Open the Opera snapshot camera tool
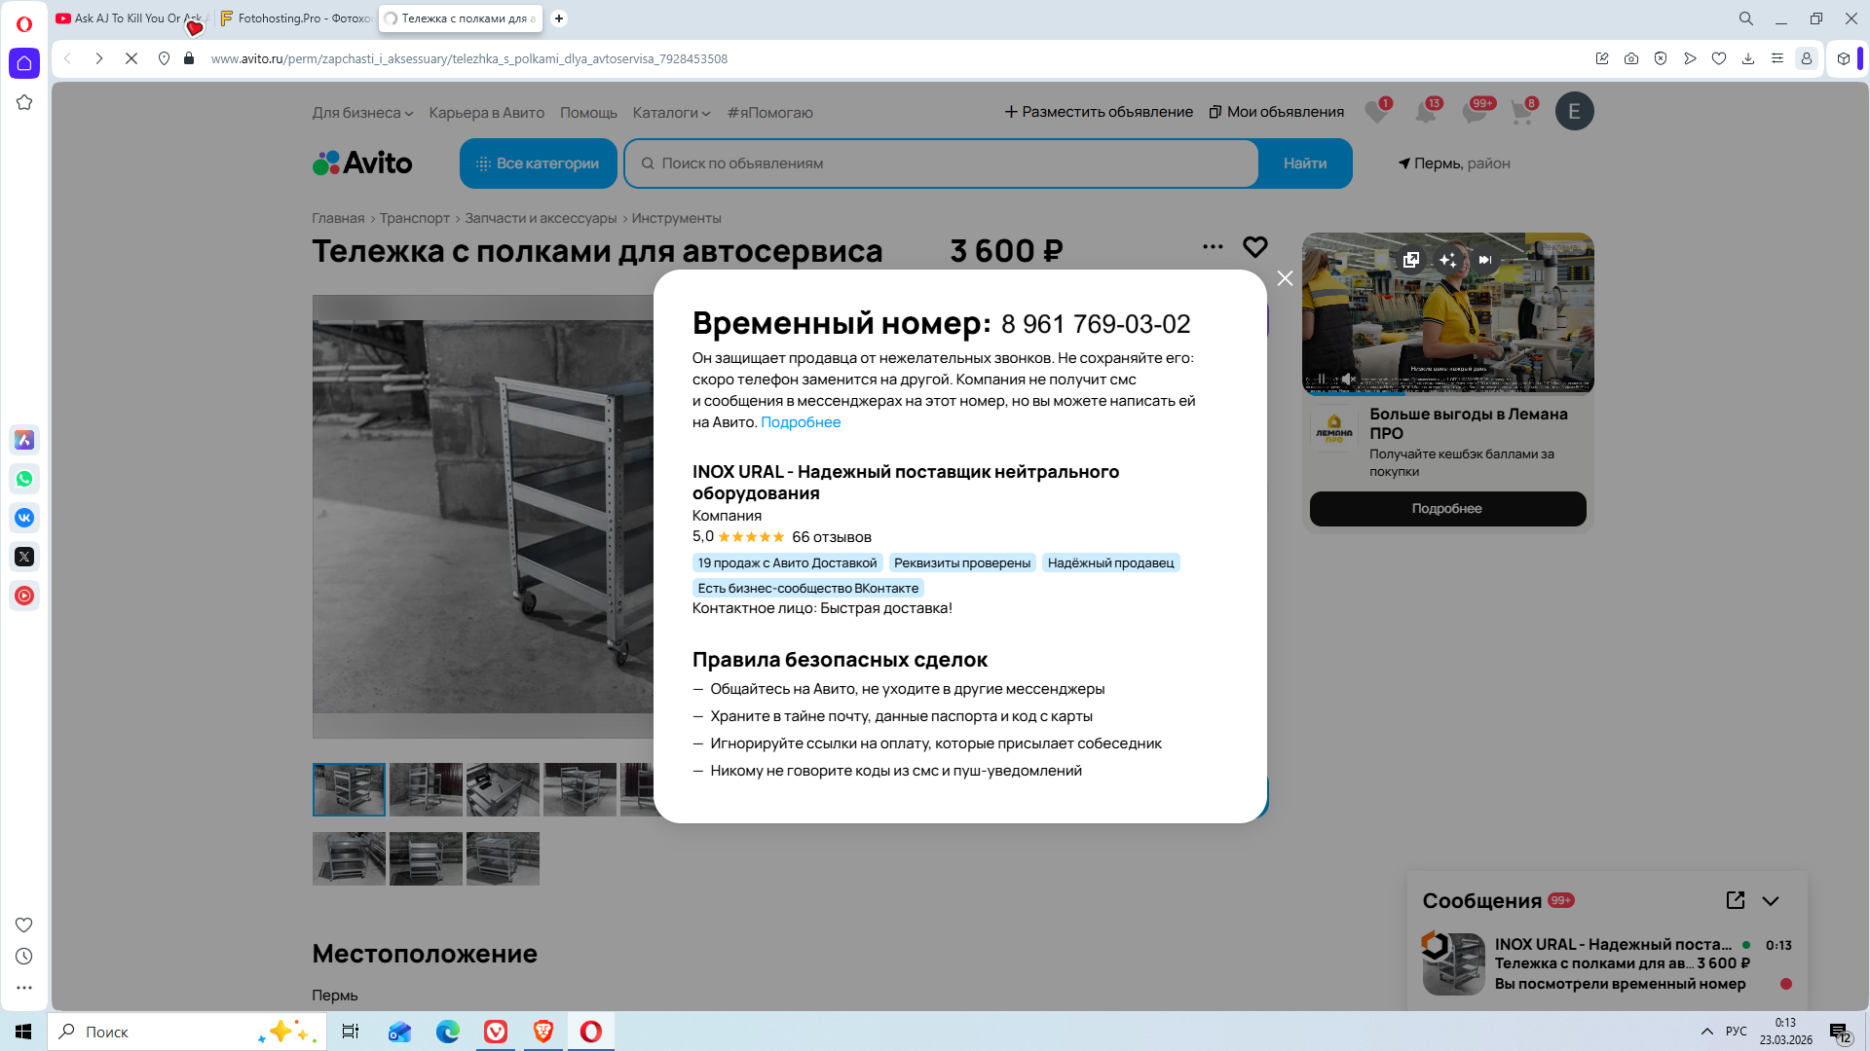 click(1631, 58)
